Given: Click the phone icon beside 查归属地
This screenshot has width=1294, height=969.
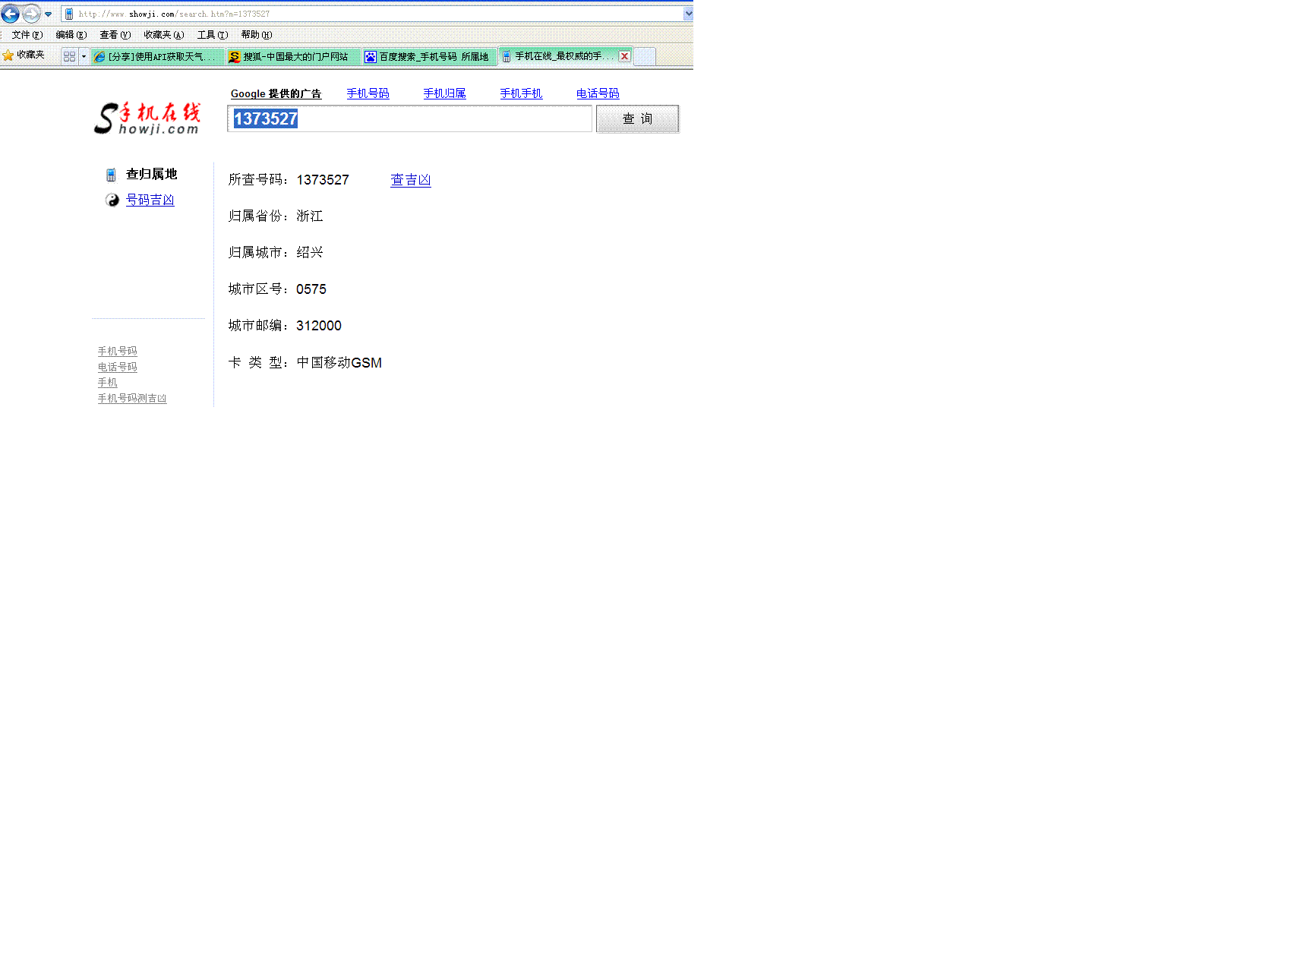Looking at the screenshot, I should (111, 175).
